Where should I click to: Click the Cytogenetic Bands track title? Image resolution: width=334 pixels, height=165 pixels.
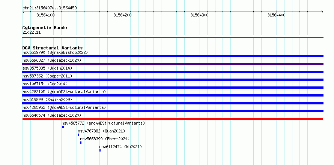(45, 28)
